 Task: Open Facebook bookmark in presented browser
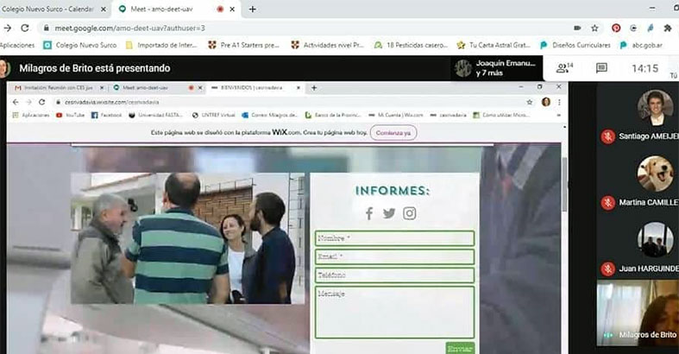coord(106,115)
